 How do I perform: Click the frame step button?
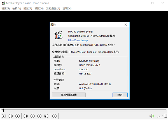54,116
